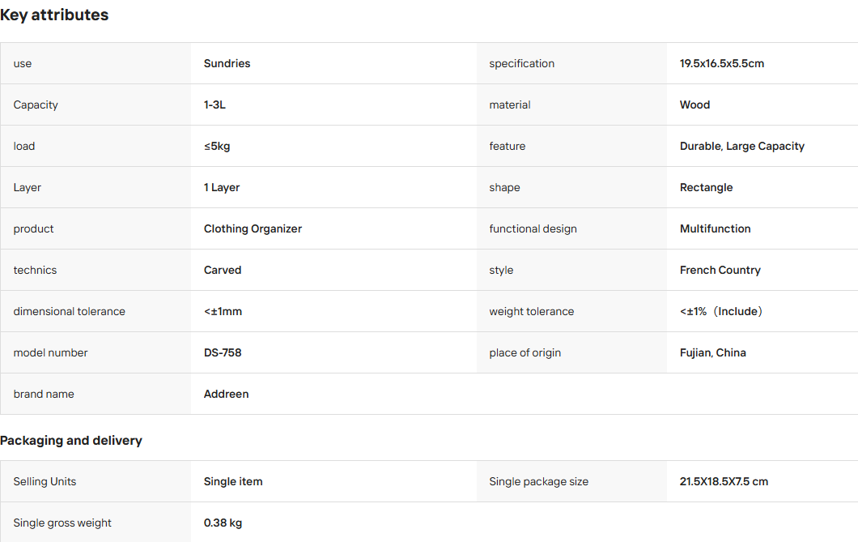
Task: Click the Fujian, China origin value
Action: pos(713,352)
